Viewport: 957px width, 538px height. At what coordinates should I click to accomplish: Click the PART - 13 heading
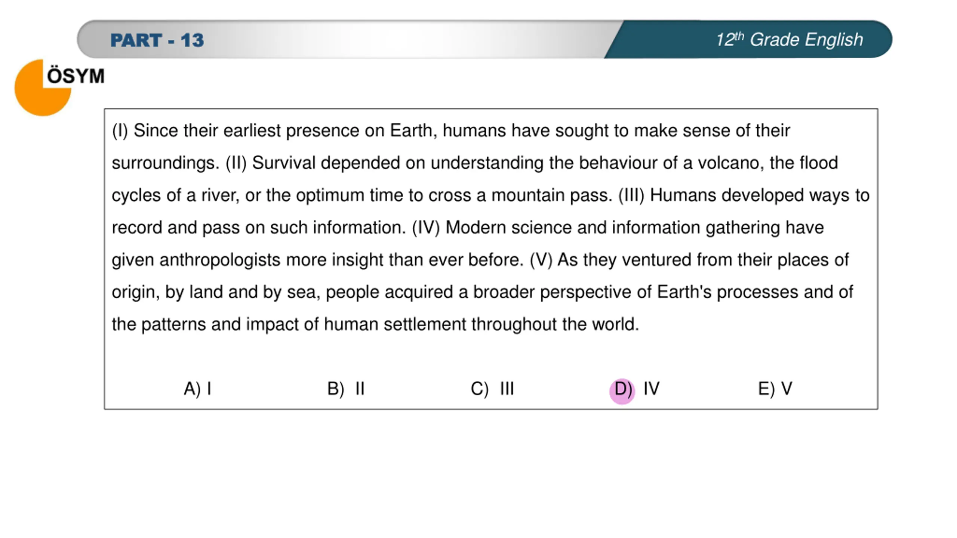(157, 40)
